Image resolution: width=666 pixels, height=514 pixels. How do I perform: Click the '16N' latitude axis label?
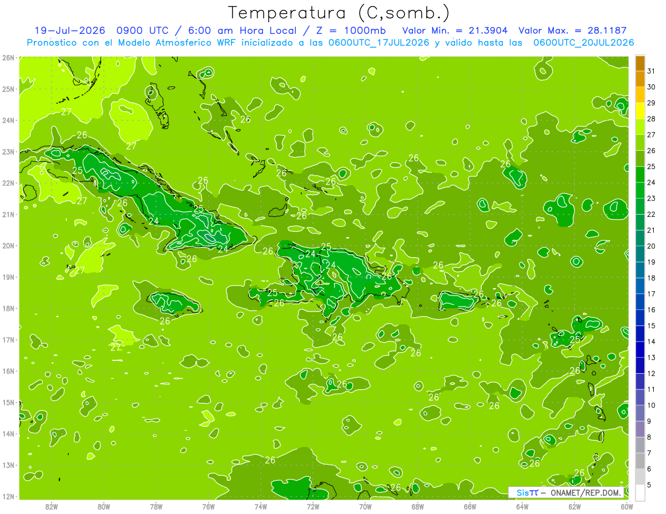click(x=8, y=371)
